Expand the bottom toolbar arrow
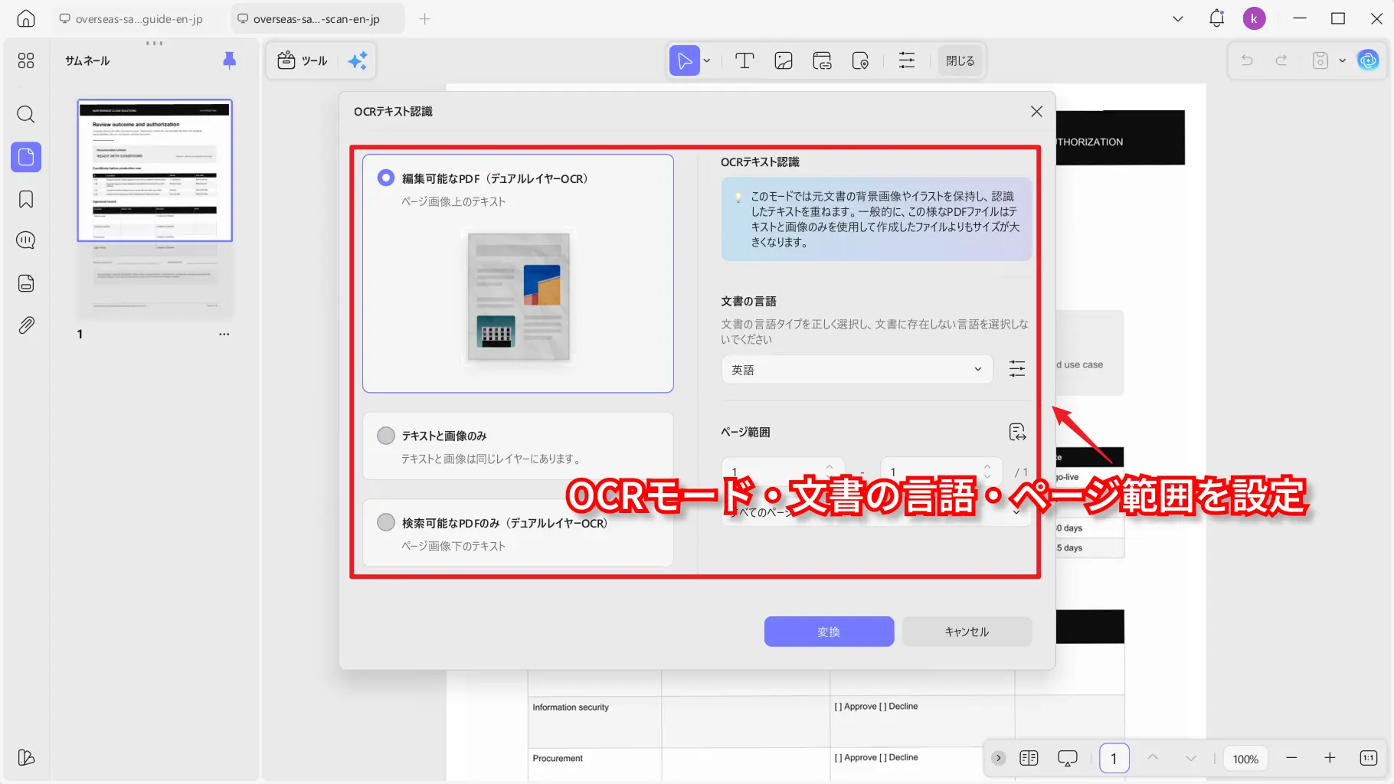The height and width of the screenshot is (784, 1394). pyautogui.click(x=999, y=758)
